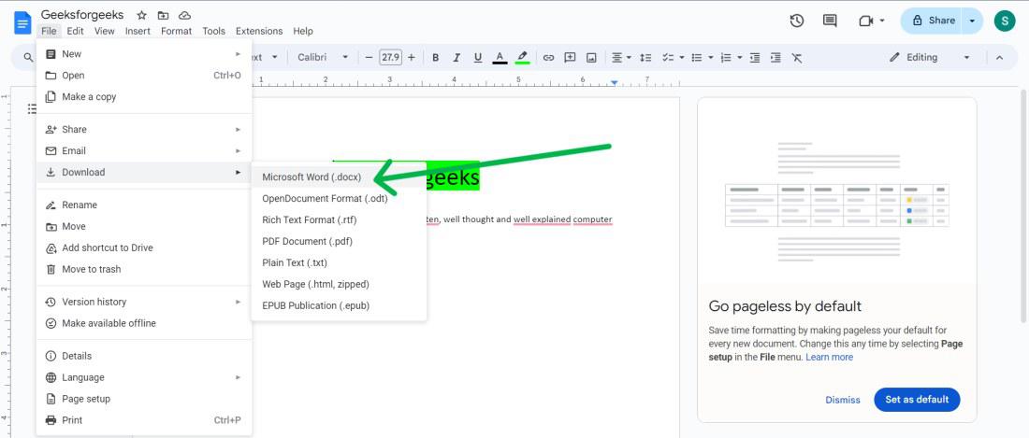Insert an image

(x=591, y=58)
